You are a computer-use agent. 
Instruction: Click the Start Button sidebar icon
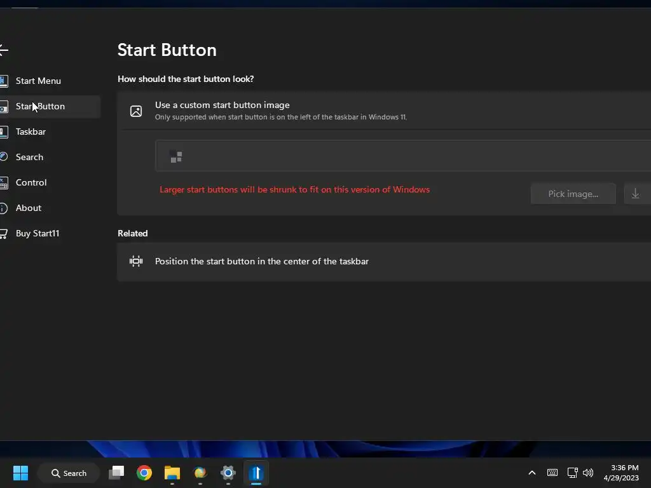pos(4,107)
